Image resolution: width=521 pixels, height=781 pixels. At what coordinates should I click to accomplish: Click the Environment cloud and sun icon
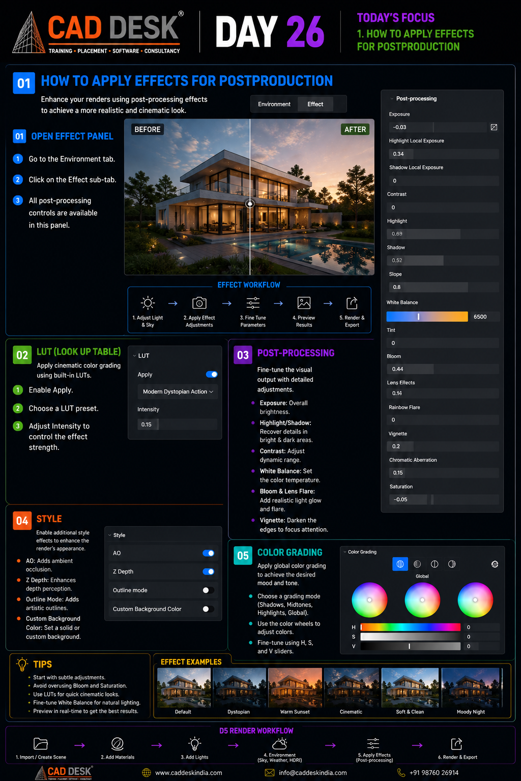click(x=279, y=744)
